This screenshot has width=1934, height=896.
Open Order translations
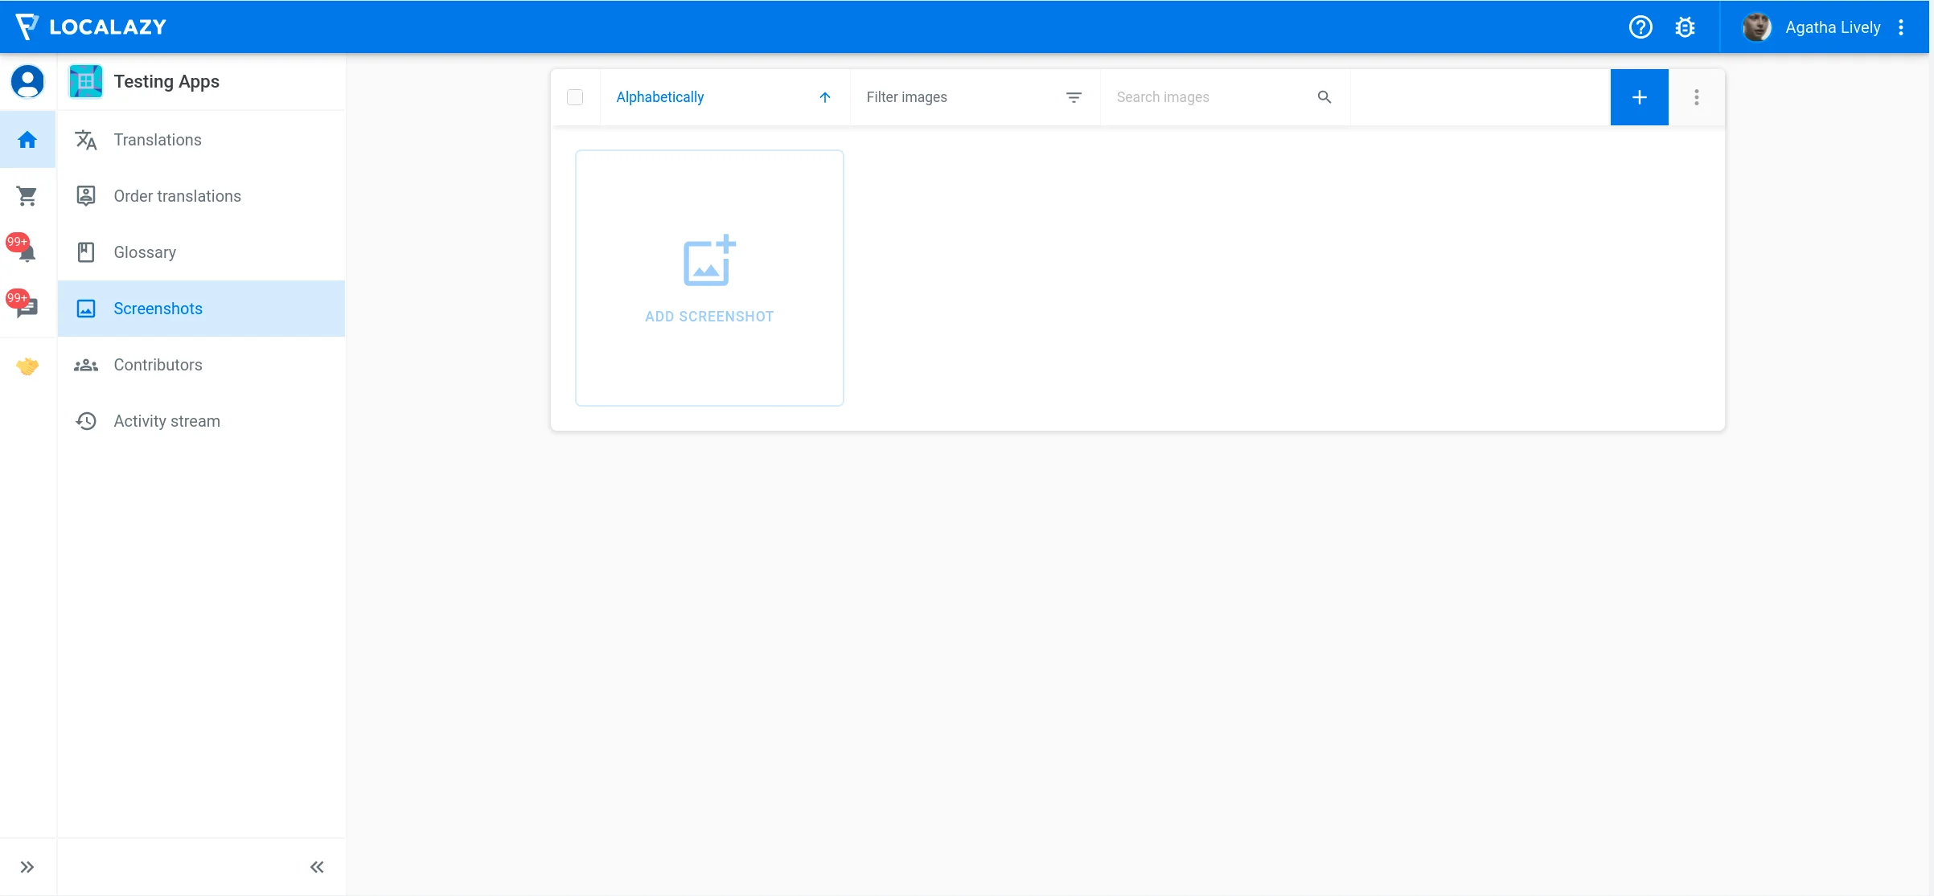pyautogui.click(x=177, y=196)
